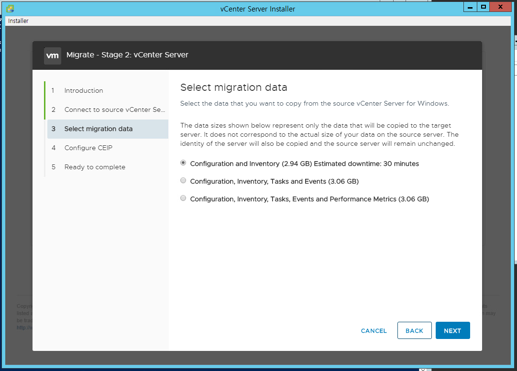Screen dimensions: 517x371
Task: Minimize the vCenter Server Installer window
Action: pos(470,7)
